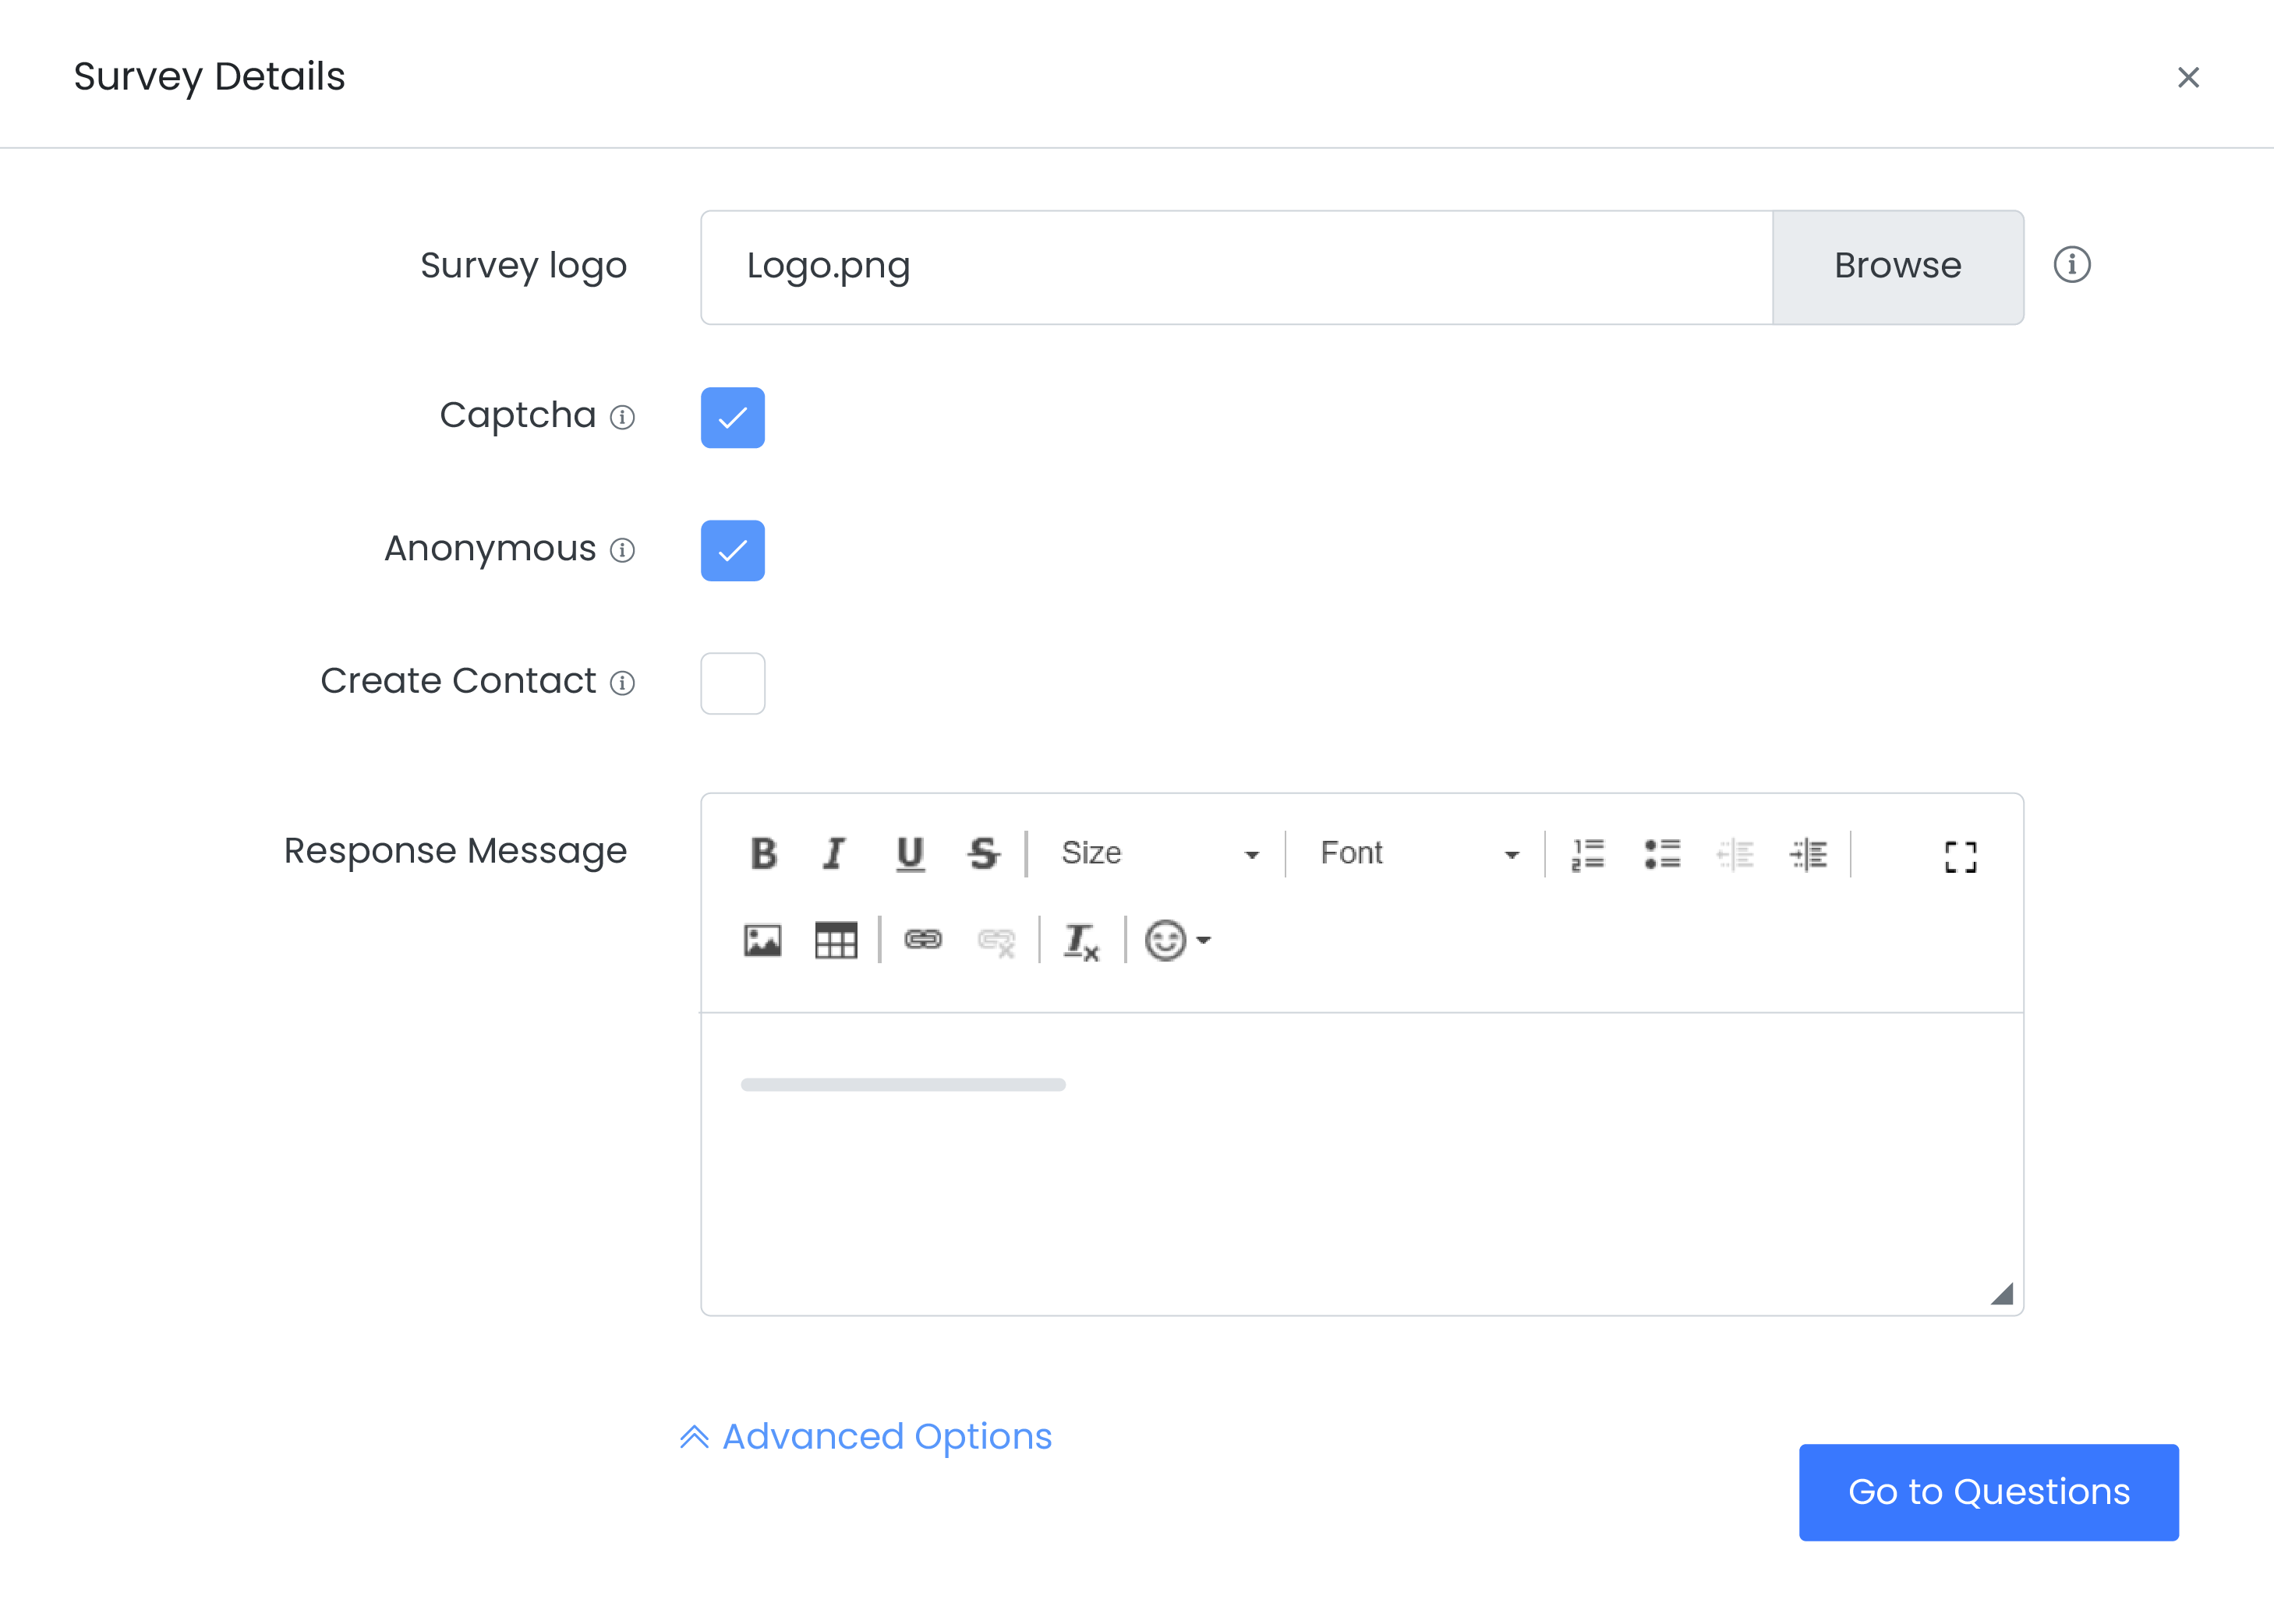
Task: Enable the Create Contact checkbox
Action: point(732,683)
